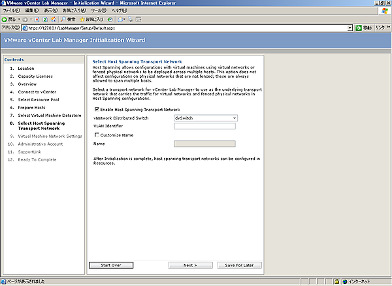
Task: Open the View (表示) menu
Action: 51,10
